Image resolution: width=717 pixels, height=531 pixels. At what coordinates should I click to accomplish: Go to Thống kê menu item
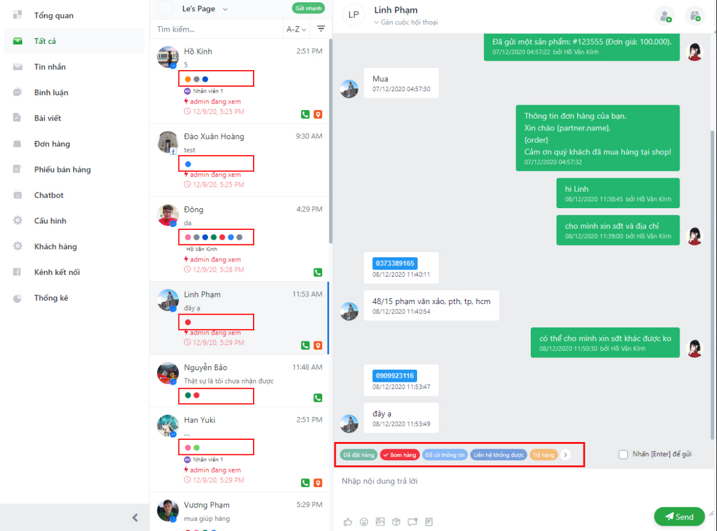tap(51, 298)
